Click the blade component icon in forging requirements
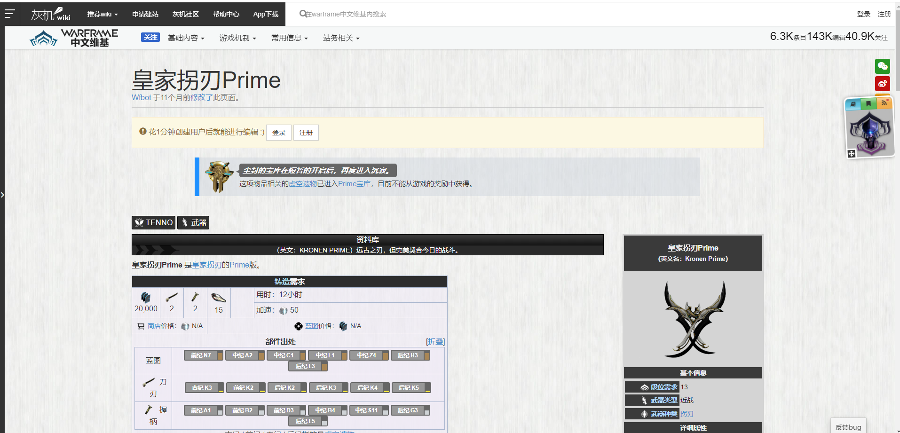The image size is (900, 433). (x=172, y=297)
